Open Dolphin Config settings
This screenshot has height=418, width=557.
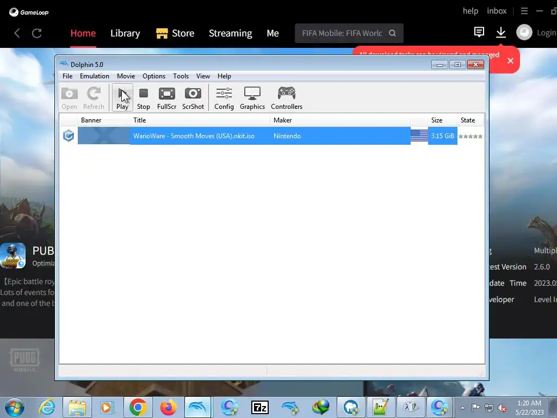pyautogui.click(x=224, y=98)
